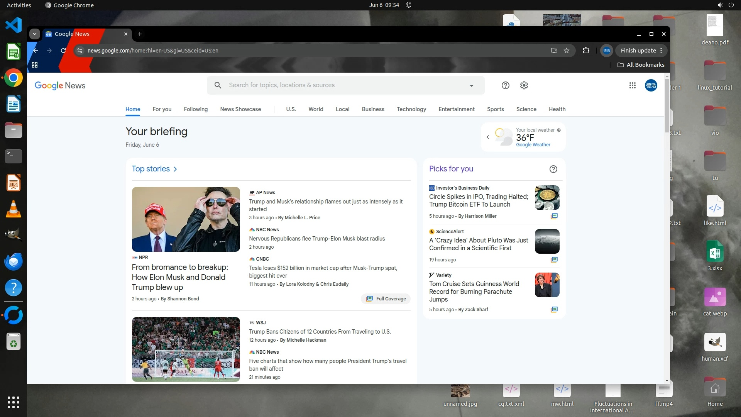The height and width of the screenshot is (417, 741).
Task: Reload the Google News page
Action: pos(63,51)
